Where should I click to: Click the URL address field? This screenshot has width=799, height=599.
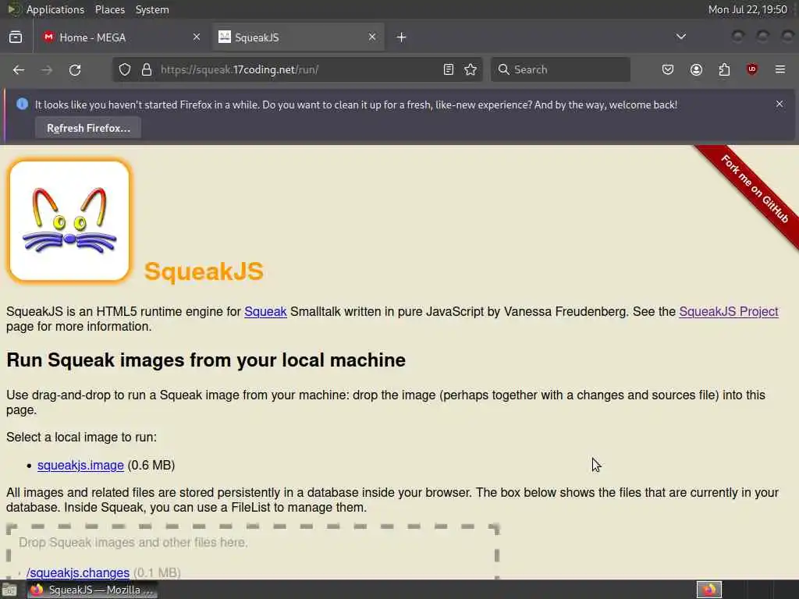[x=298, y=69]
